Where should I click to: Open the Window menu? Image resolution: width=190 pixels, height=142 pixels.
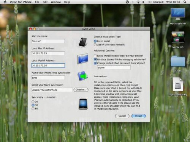click(56, 2)
